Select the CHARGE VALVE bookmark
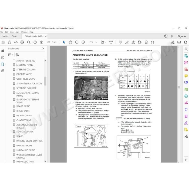Screen dimensions: 189x189 (24, 120)
